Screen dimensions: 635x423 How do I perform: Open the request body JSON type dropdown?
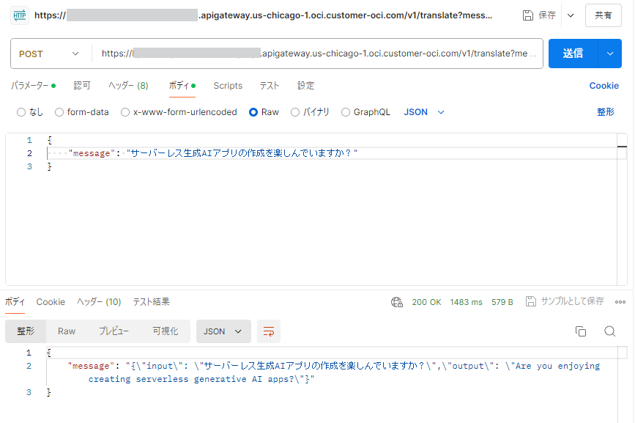(x=424, y=112)
